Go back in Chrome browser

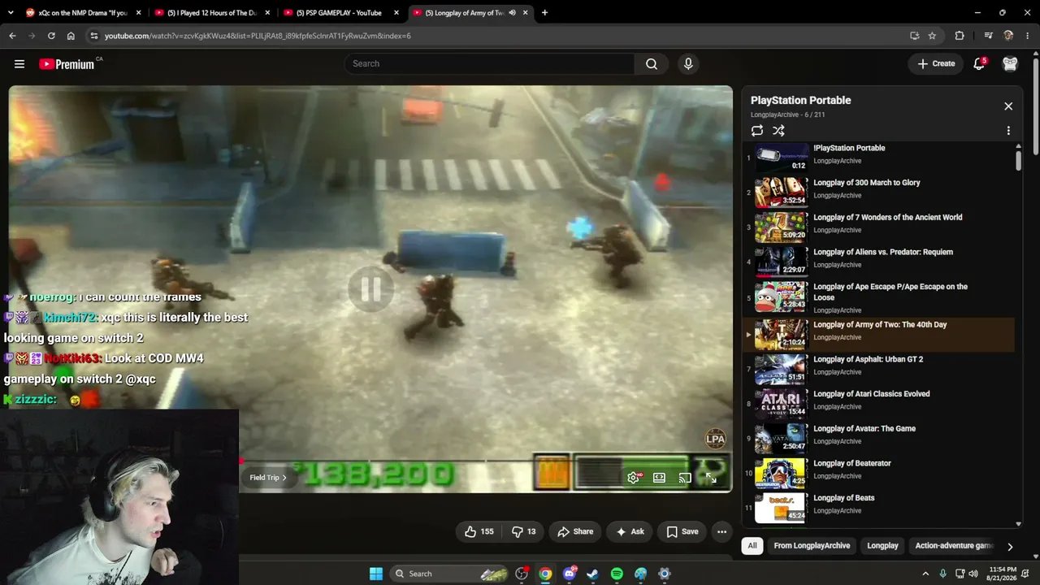tap(12, 36)
